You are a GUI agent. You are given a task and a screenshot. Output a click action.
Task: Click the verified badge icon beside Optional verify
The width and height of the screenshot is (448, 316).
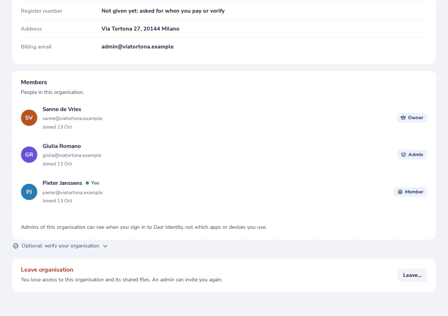tap(16, 246)
